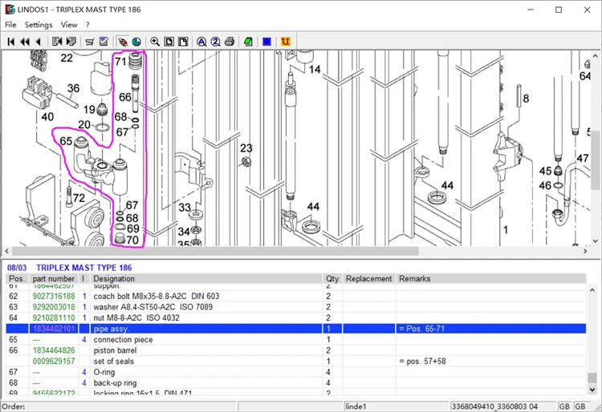Click the green book icon in toolbar
Viewport: 602px width, 412px height.
coord(248,41)
